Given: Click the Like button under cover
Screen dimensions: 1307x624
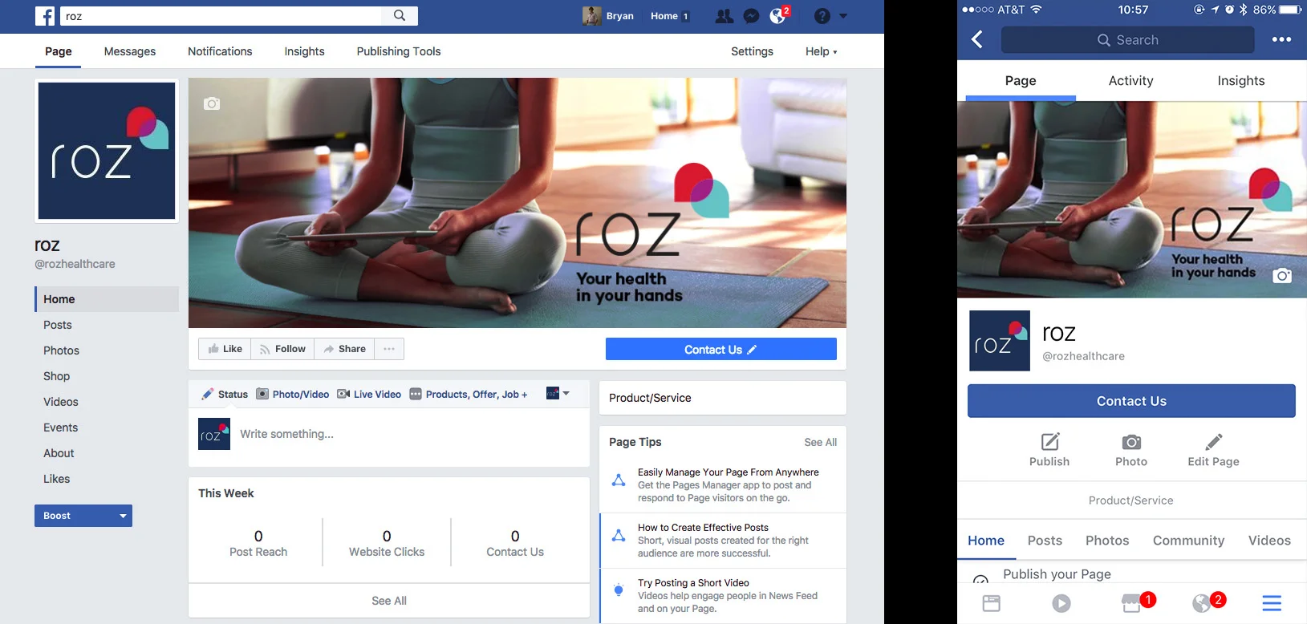Looking at the screenshot, I should click(225, 349).
